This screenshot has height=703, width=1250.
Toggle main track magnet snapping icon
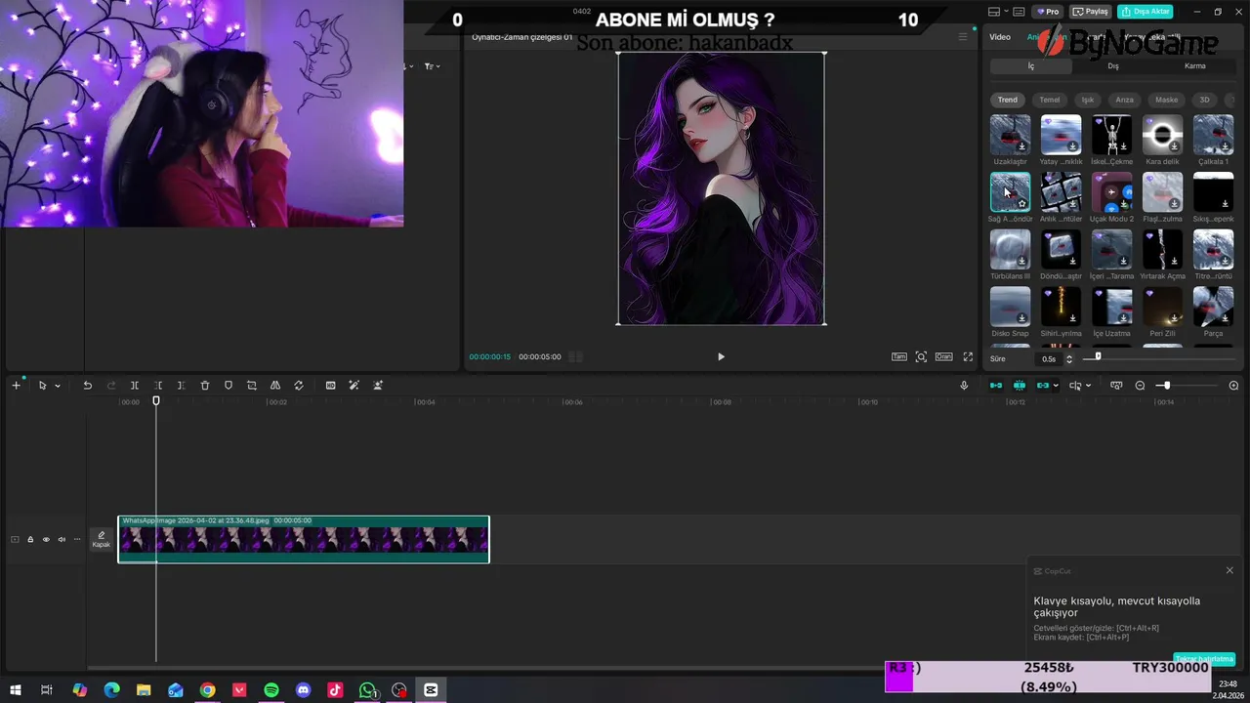(996, 386)
